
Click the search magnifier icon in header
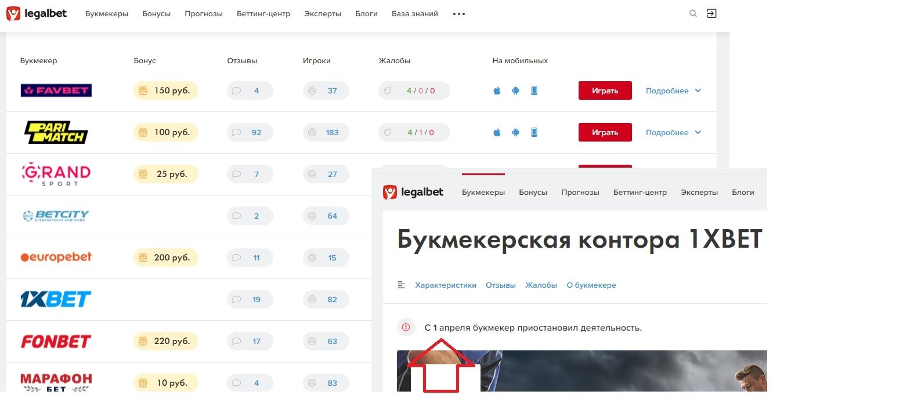coord(692,13)
